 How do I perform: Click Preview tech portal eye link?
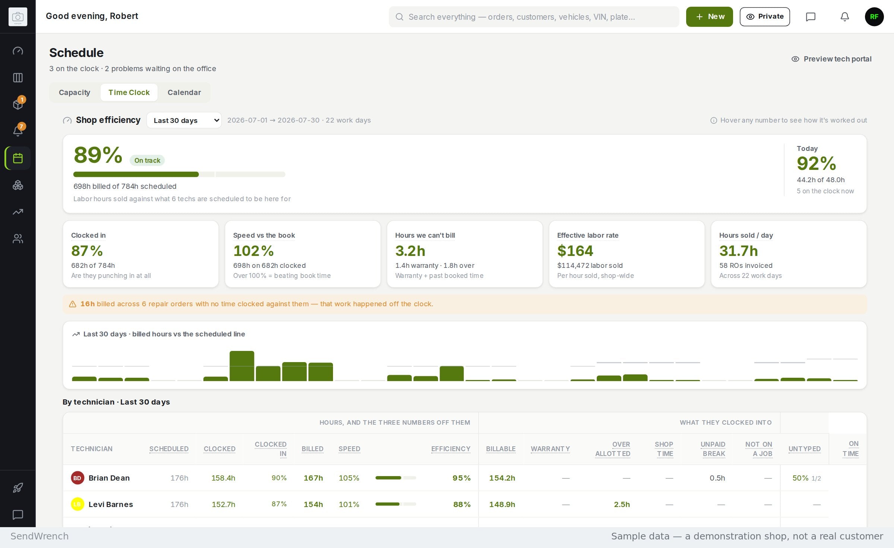(x=831, y=59)
